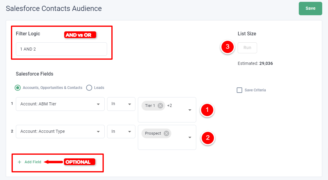The image size is (328, 180).
Task: Click the Run list size button
Action: [247, 48]
